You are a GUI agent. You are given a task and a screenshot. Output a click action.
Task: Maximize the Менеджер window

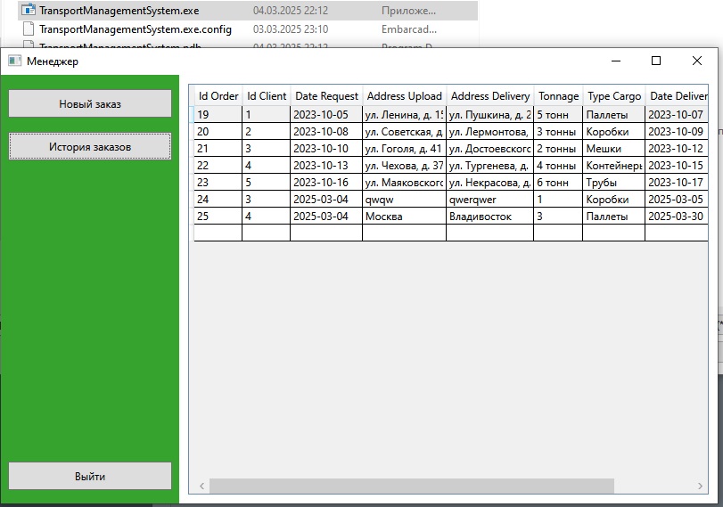coord(656,61)
